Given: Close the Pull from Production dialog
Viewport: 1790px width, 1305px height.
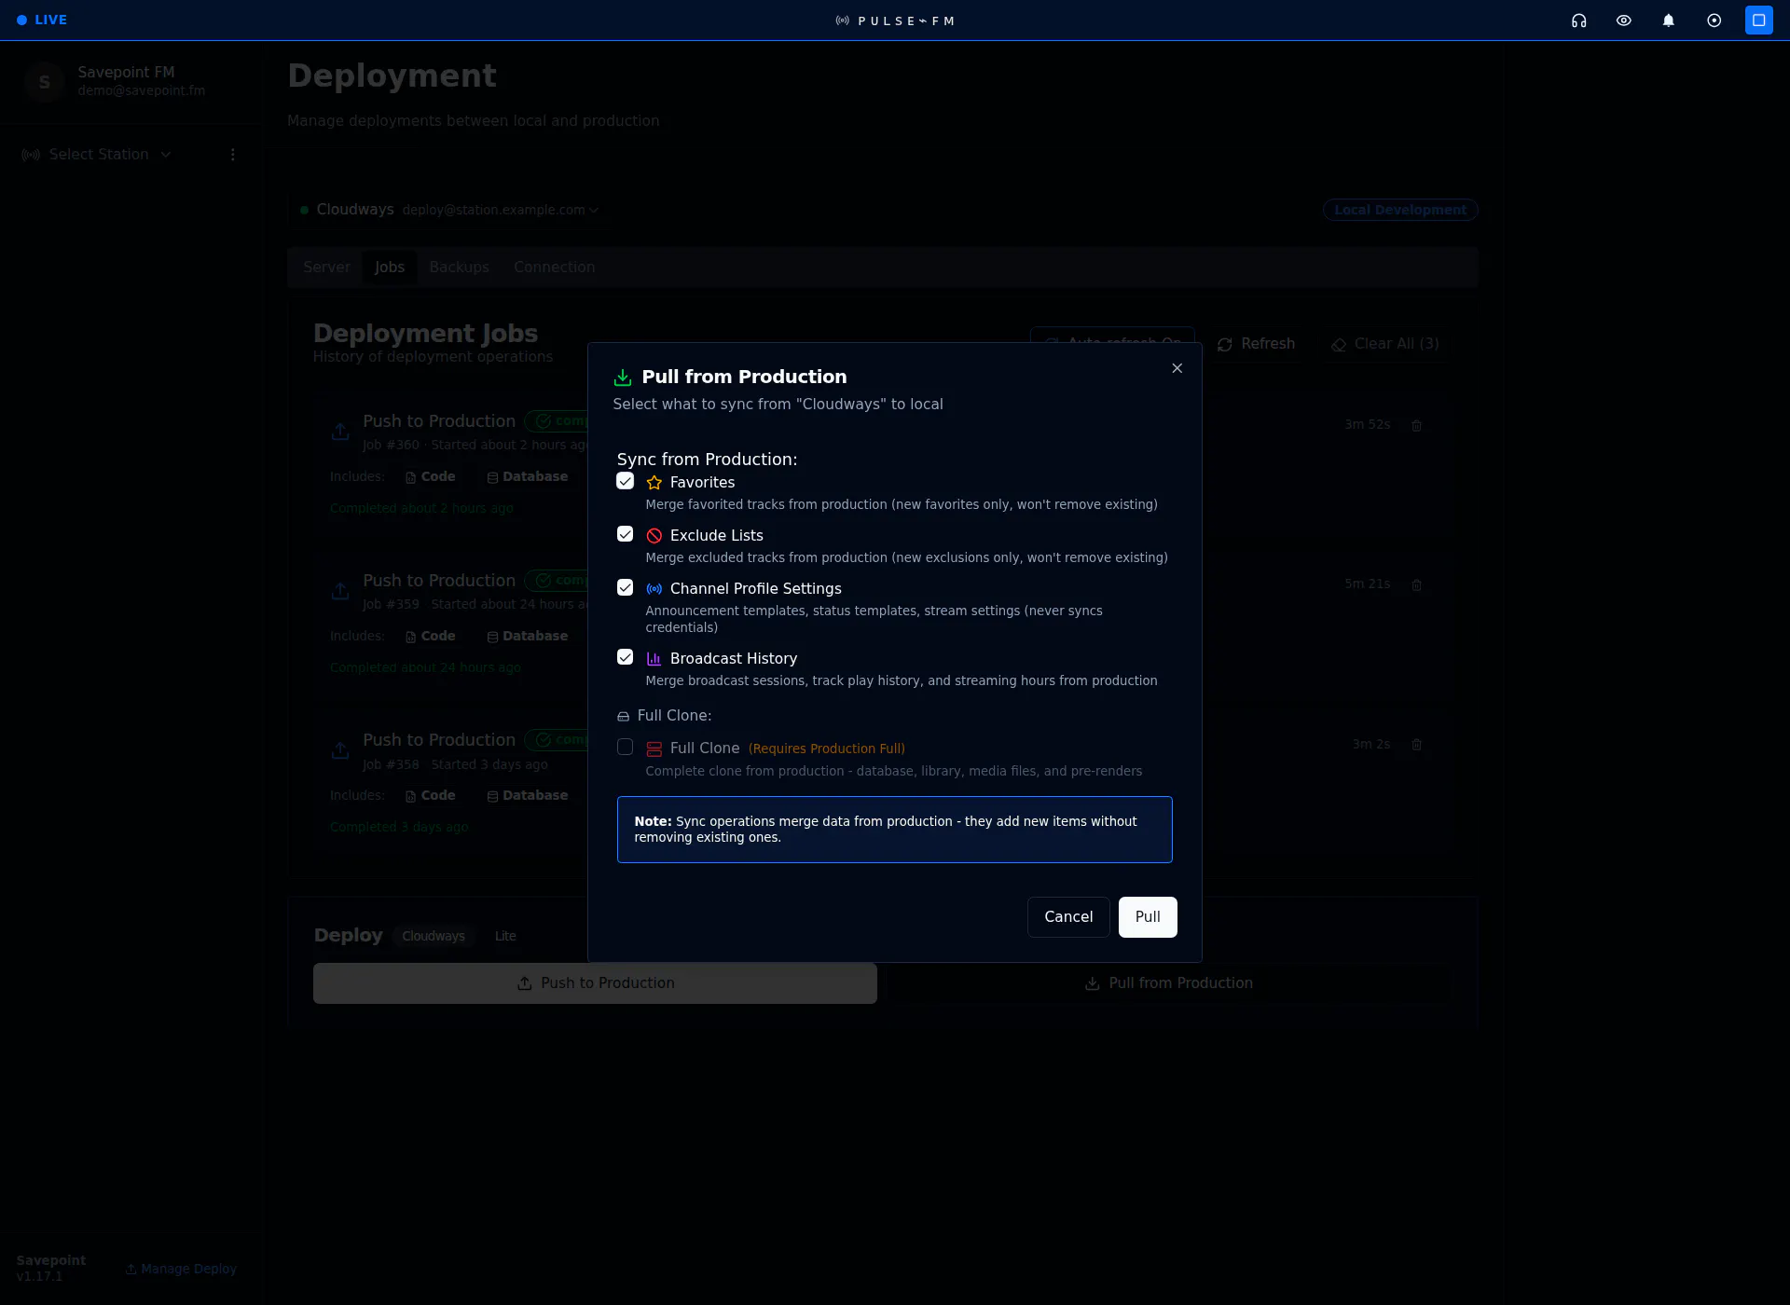Looking at the screenshot, I should coord(1177,368).
